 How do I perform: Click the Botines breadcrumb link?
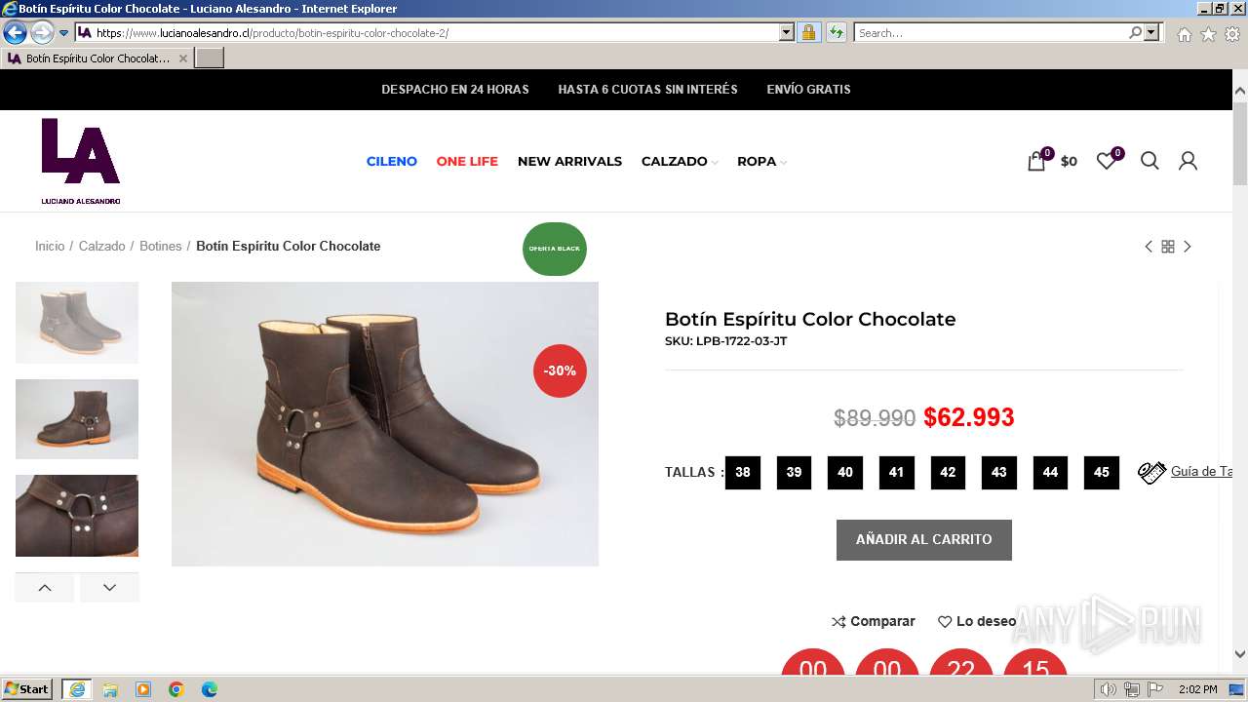coord(160,247)
